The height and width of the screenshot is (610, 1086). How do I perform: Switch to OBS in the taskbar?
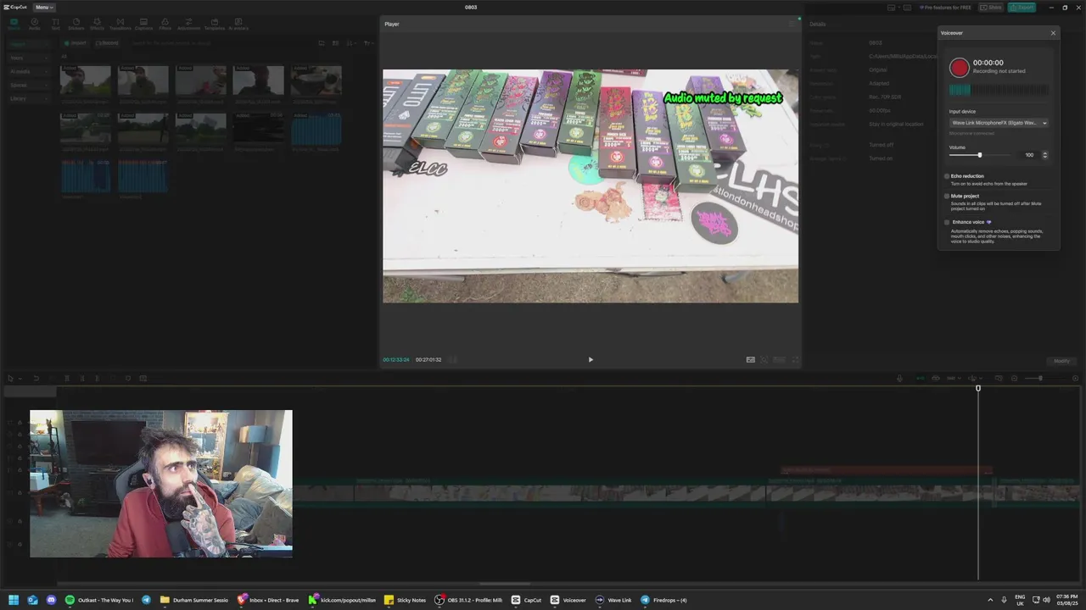point(468,600)
